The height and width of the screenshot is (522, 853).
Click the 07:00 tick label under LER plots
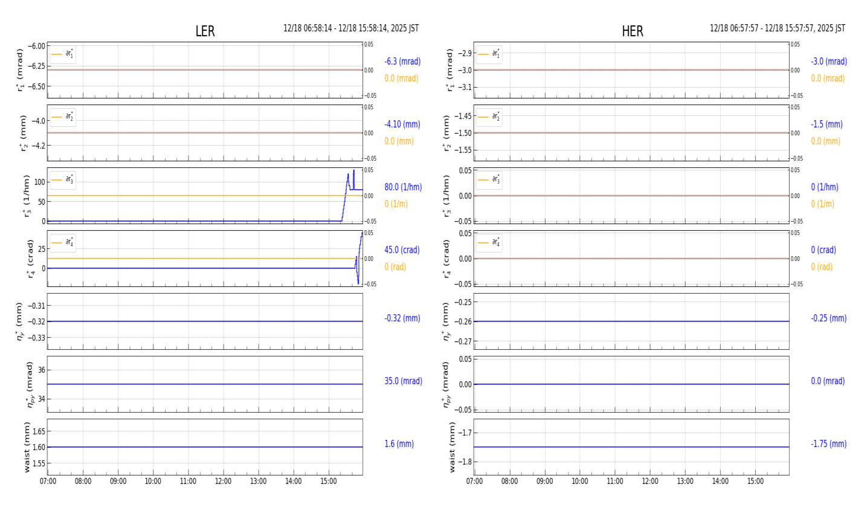coord(48,482)
